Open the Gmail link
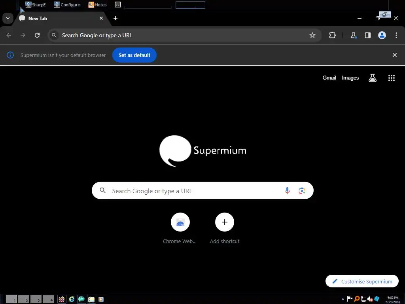The image size is (405, 304). (329, 78)
